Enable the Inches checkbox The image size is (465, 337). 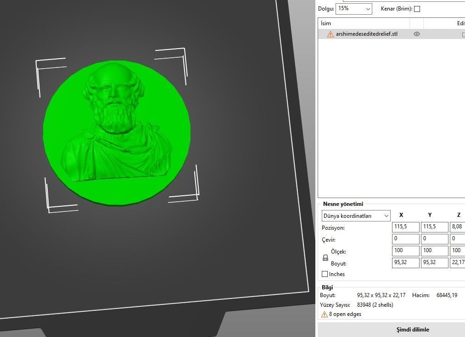click(x=325, y=274)
